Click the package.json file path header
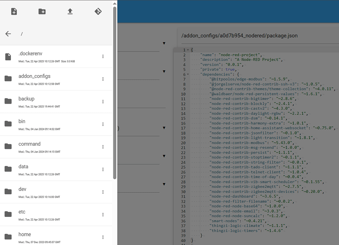Viewport: 339px width, 245px height. click(239, 36)
